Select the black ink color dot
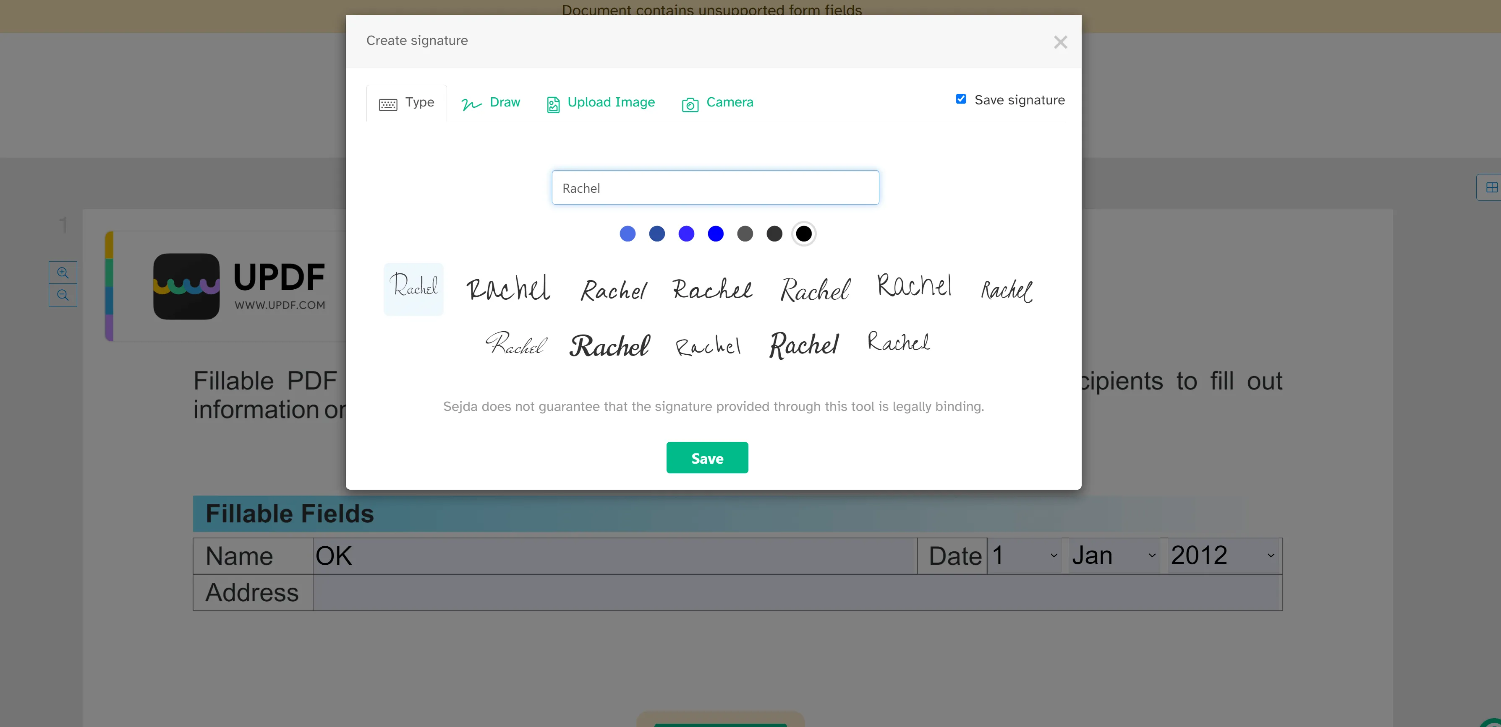 coord(804,234)
